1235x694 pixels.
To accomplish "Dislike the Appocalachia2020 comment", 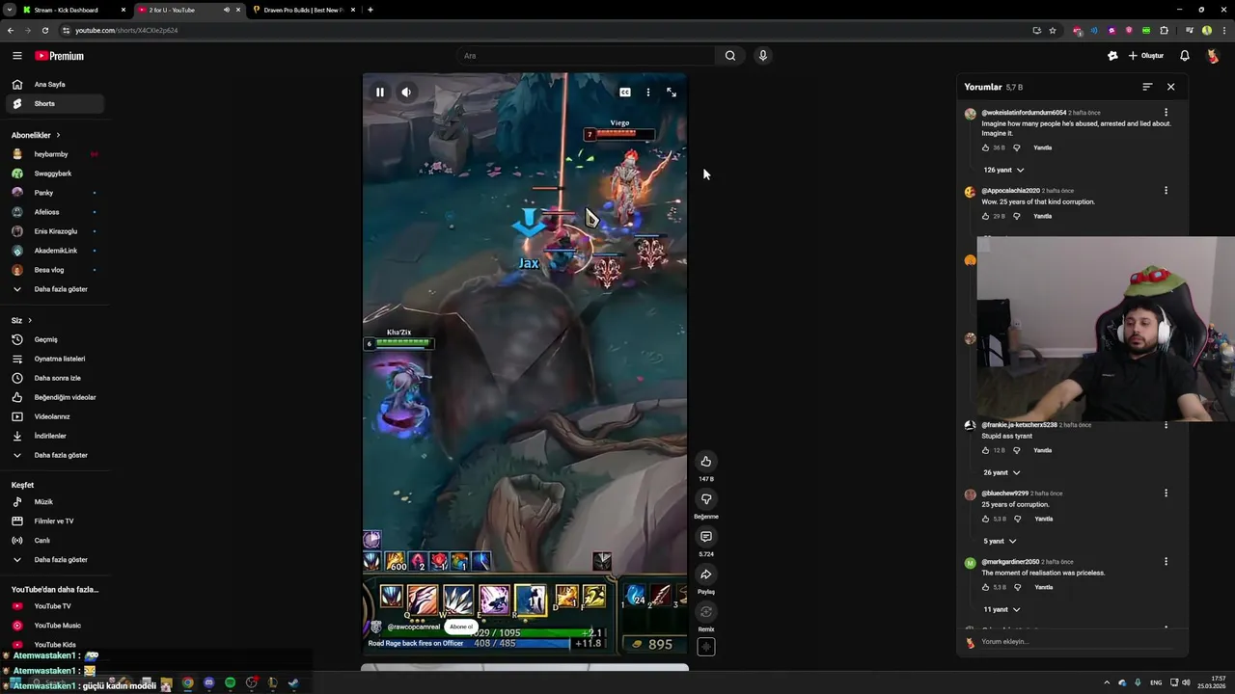I will point(1017,216).
